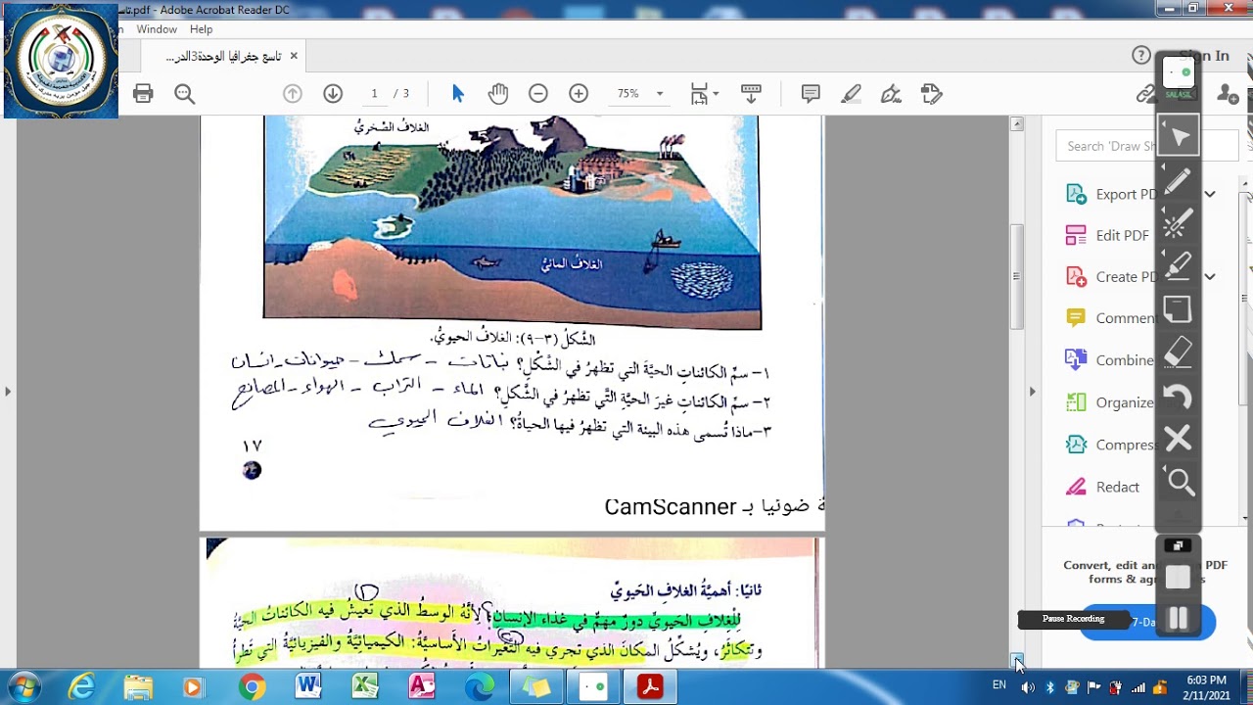Select the laser pointer tool in recorder toolbar
This screenshot has width=1253, height=705.
[1179, 223]
